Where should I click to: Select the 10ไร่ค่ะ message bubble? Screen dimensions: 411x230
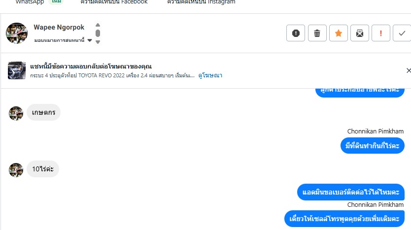[43, 169]
